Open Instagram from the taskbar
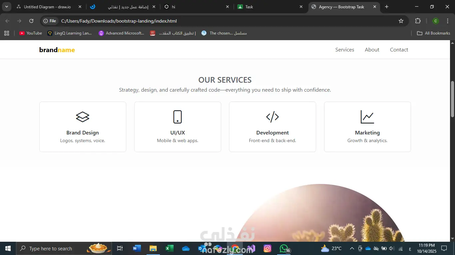 tap(267, 248)
